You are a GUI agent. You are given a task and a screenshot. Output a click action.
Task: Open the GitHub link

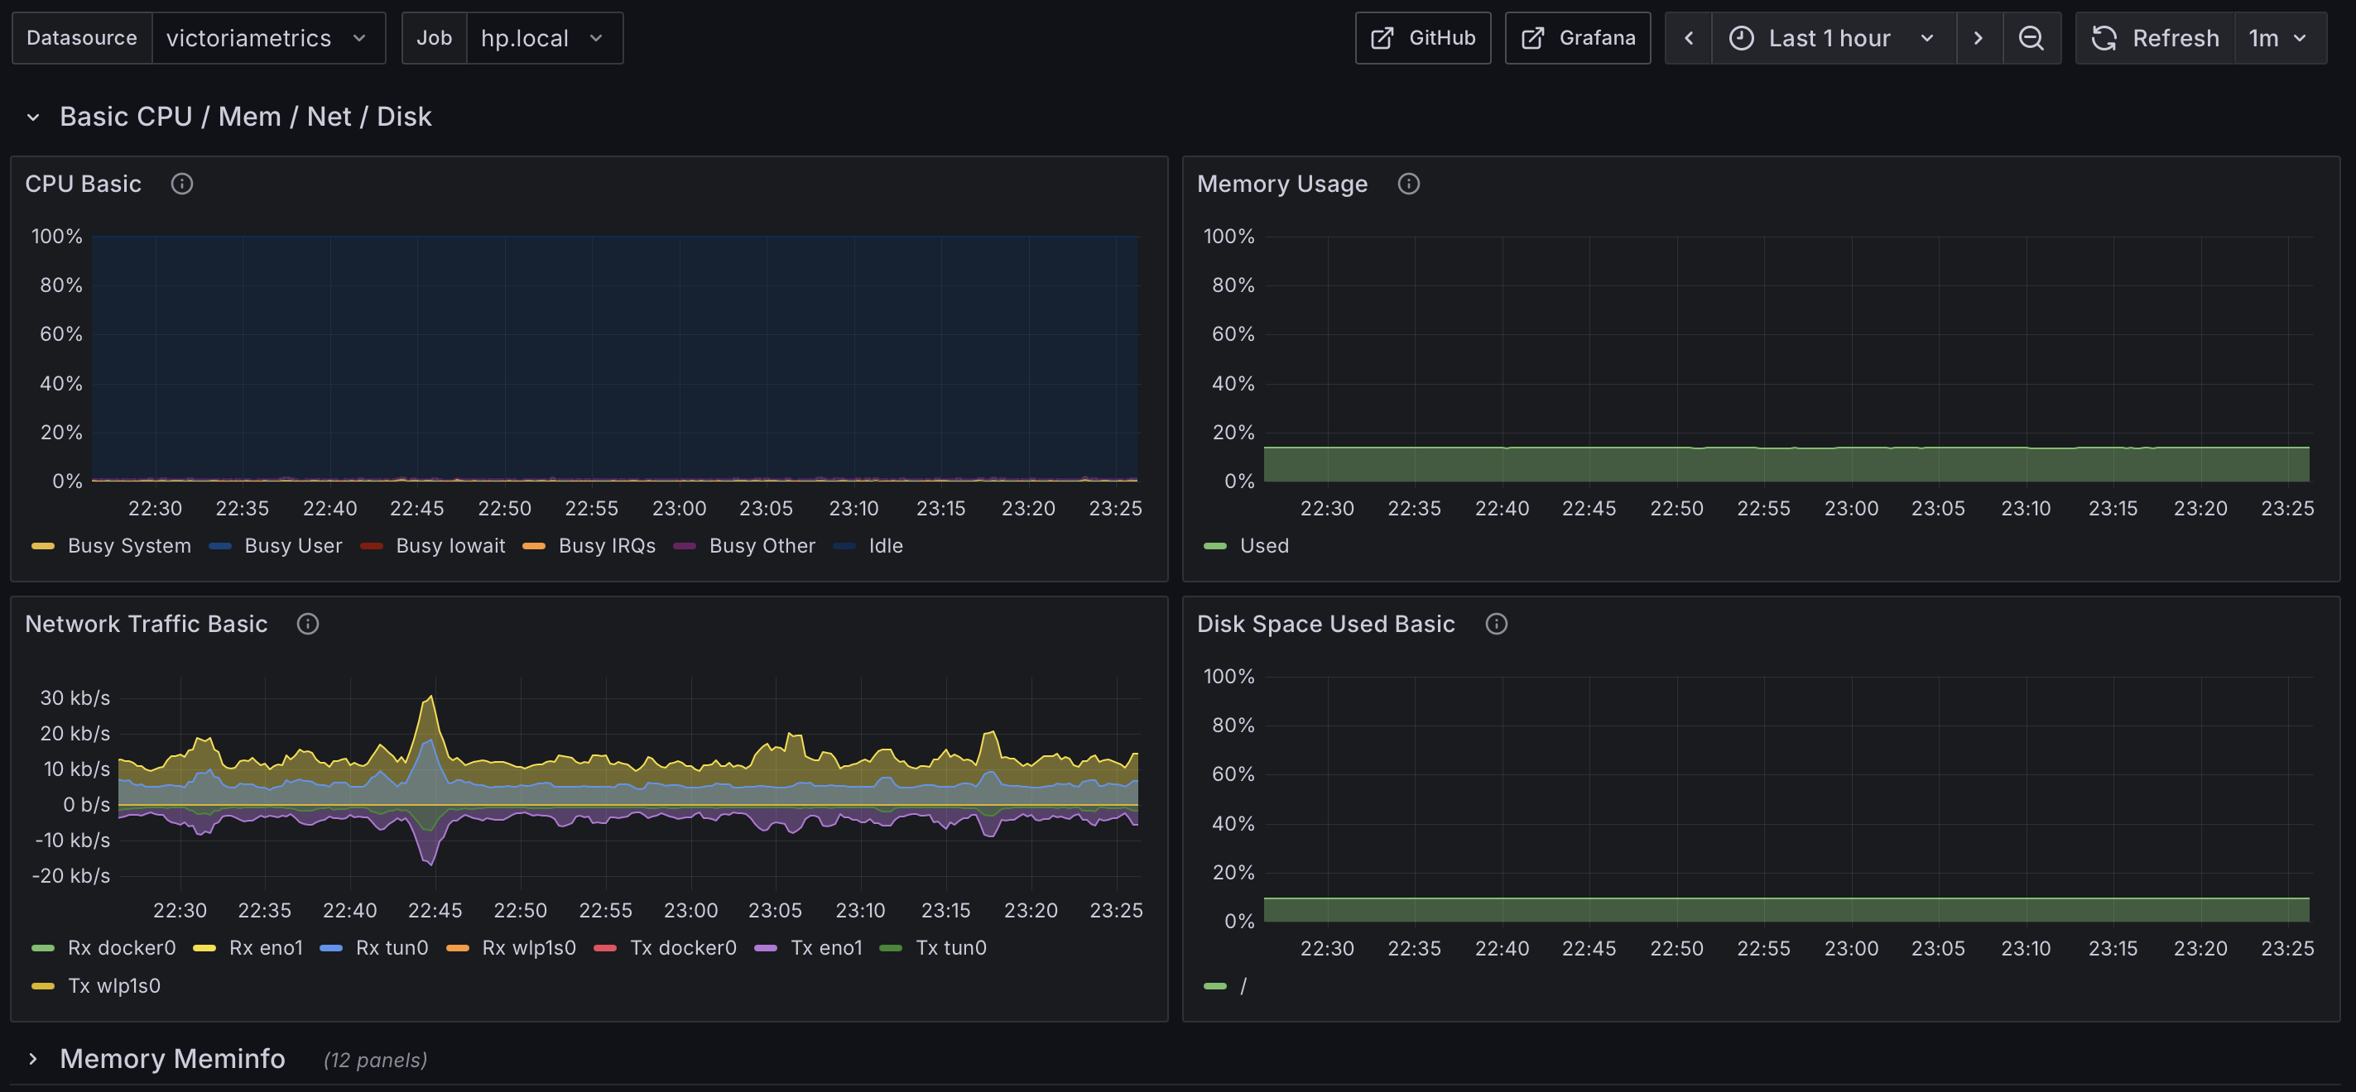1422,38
